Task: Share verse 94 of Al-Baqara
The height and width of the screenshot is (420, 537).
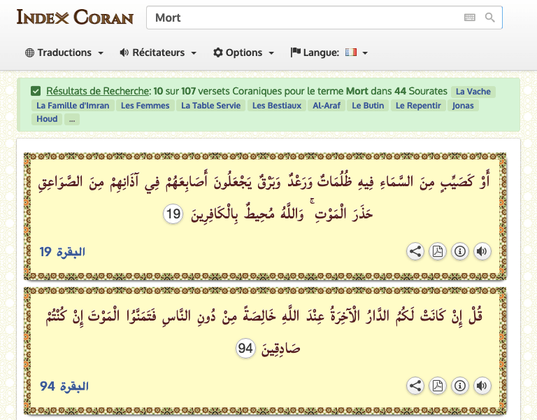Action: click(415, 386)
